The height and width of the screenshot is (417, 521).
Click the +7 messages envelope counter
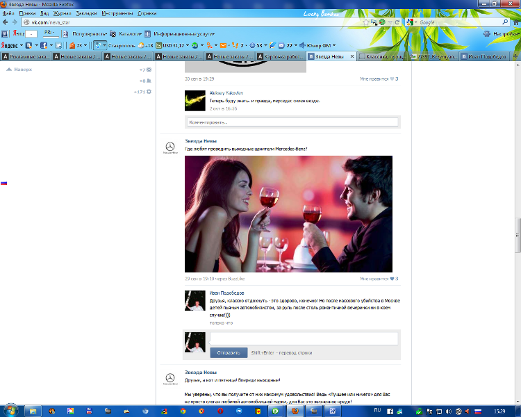click(146, 69)
